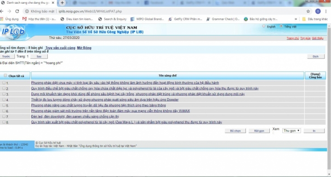Switch to the Danh sach sang che tab
The width and height of the screenshot is (331, 177).
pyautogui.click(x=28, y=3)
